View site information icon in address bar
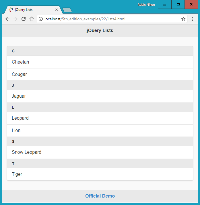200x205 pixels. click(41, 19)
